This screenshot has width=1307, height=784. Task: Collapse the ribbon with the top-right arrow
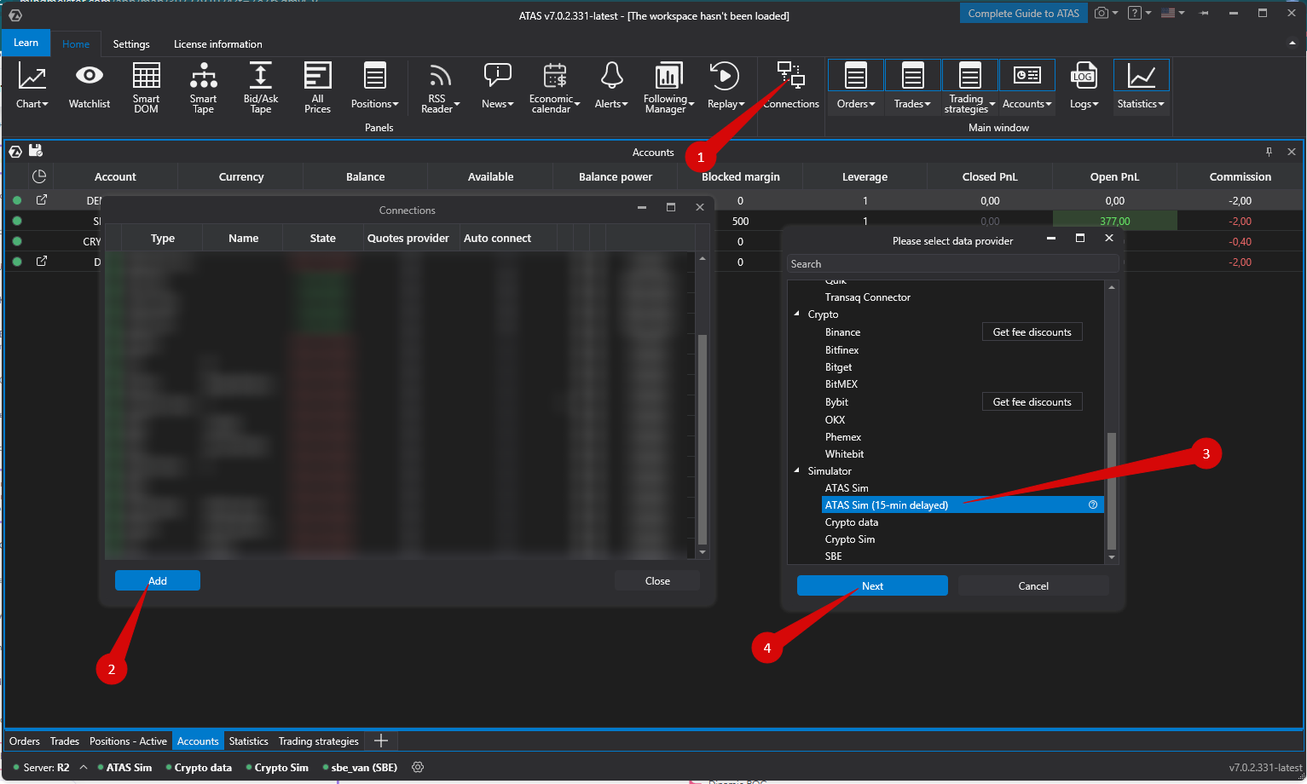pyautogui.click(x=1293, y=43)
